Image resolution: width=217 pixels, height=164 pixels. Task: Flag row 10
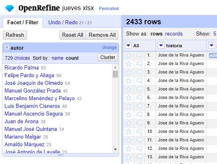pos(139,132)
